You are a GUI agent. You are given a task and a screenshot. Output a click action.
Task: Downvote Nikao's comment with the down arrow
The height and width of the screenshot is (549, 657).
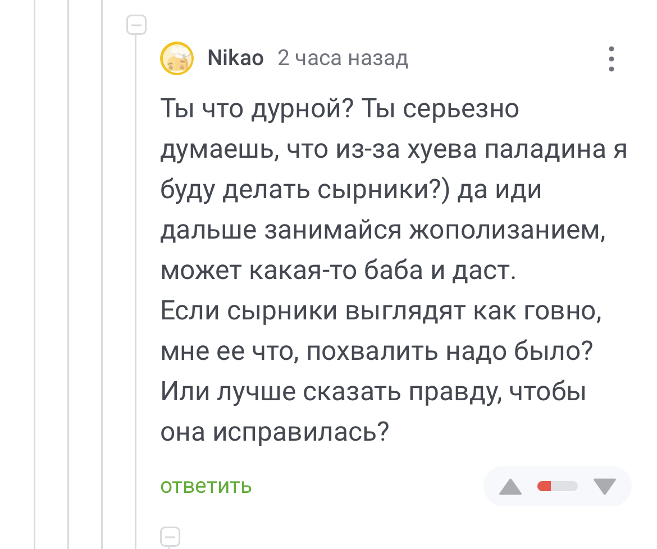tap(605, 486)
